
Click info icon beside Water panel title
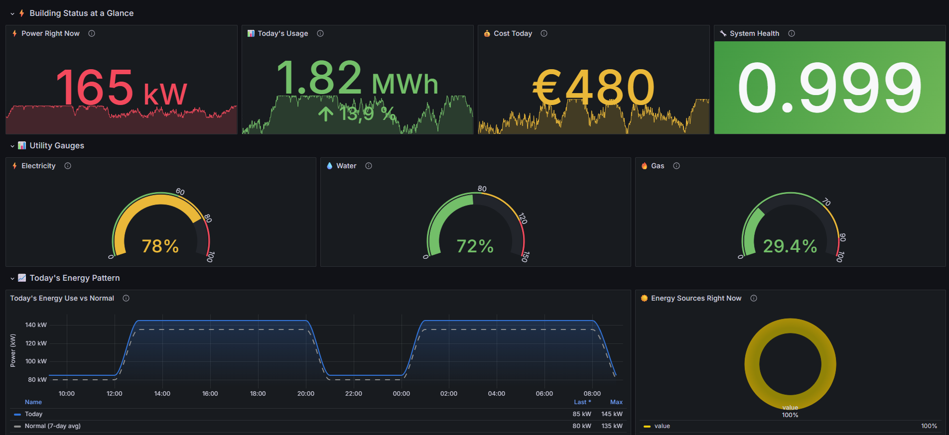point(369,166)
